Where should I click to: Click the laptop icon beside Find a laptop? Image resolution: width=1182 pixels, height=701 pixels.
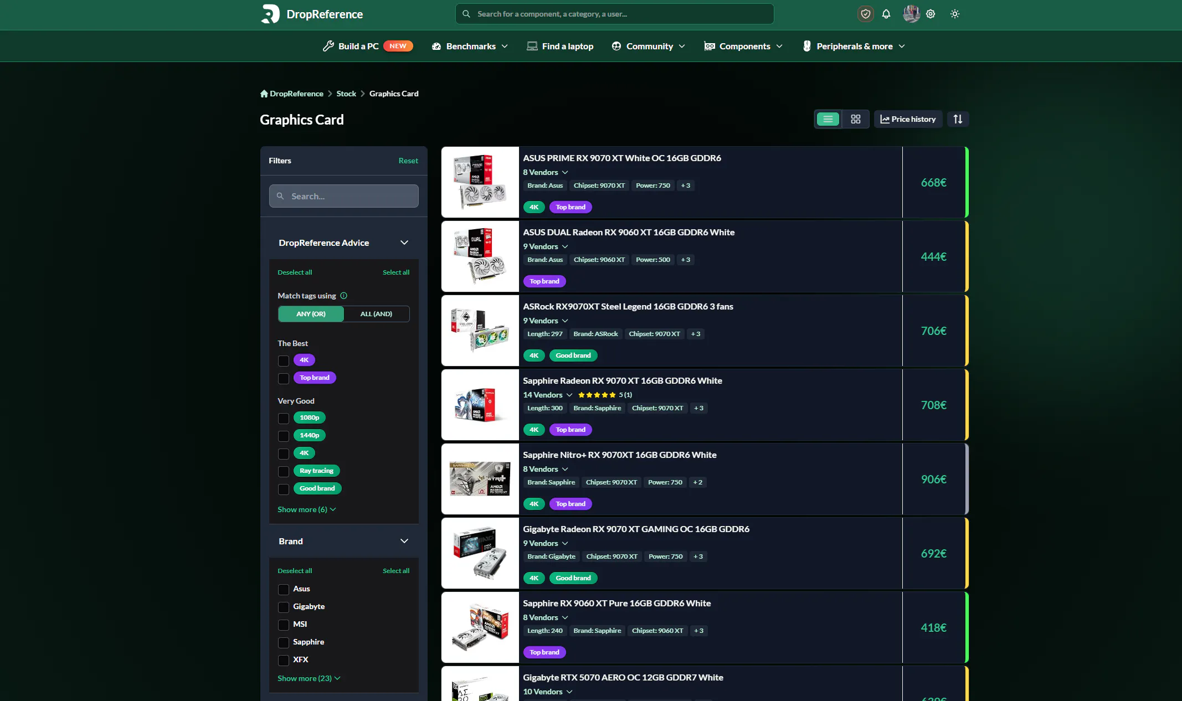pos(532,46)
